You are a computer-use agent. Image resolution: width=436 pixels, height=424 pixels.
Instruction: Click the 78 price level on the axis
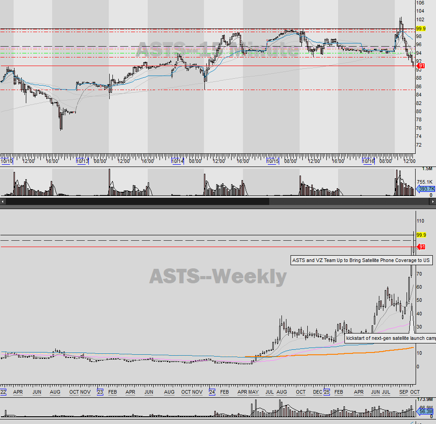point(419,119)
